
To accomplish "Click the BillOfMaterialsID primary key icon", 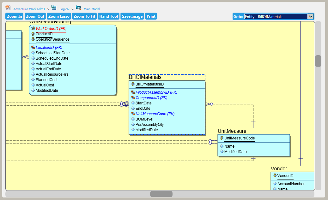I will click(x=133, y=84).
